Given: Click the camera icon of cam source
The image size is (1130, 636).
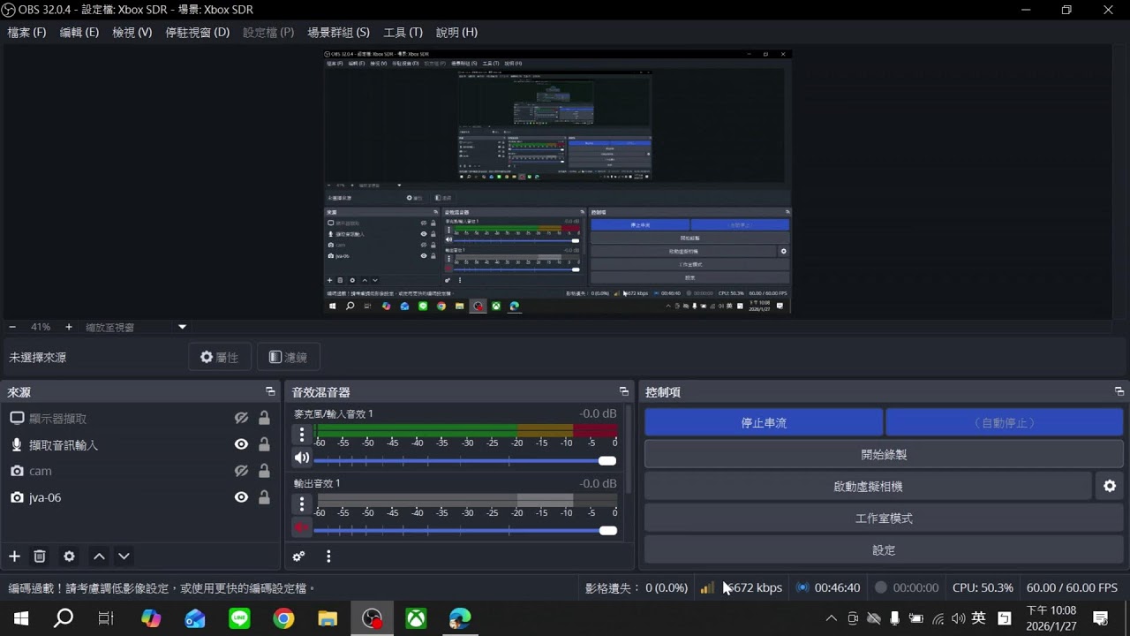Looking at the screenshot, I should (17, 472).
